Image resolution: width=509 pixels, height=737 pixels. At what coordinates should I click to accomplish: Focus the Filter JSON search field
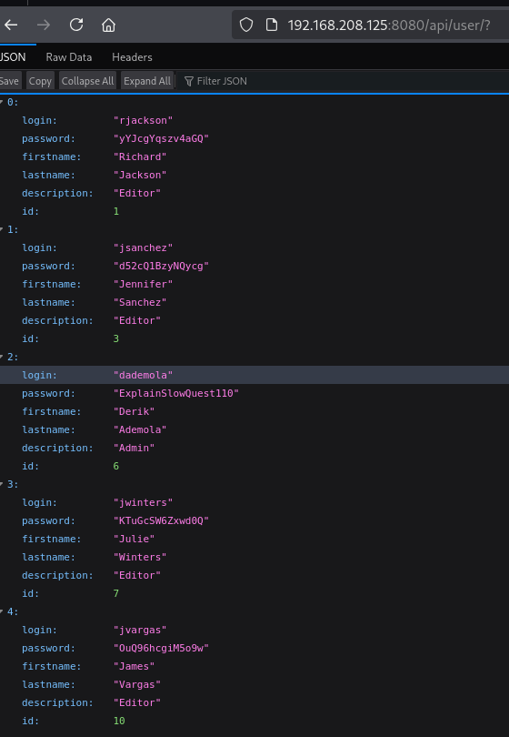point(344,81)
